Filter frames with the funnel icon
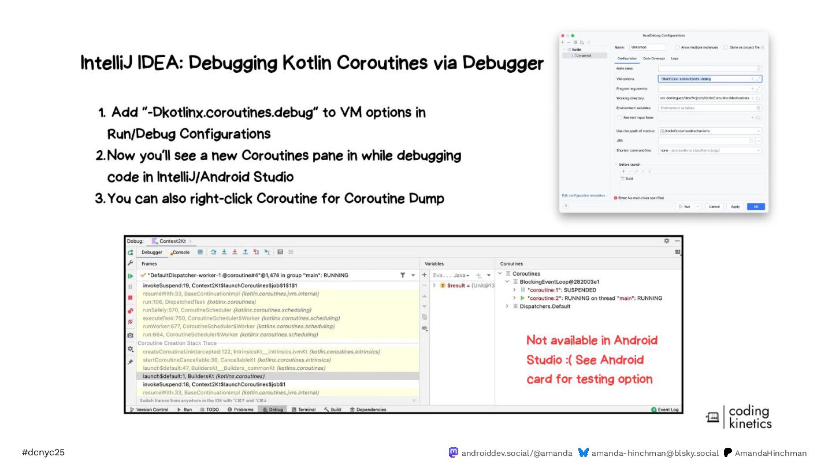 point(403,275)
